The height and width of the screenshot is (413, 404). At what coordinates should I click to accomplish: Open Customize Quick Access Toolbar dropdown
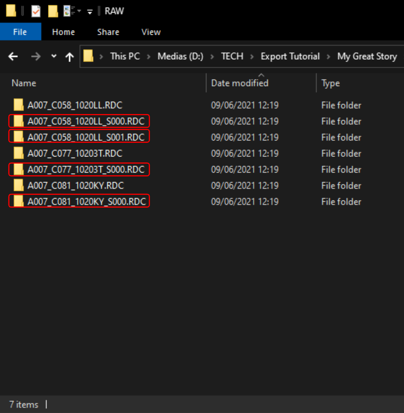tap(90, 12)
